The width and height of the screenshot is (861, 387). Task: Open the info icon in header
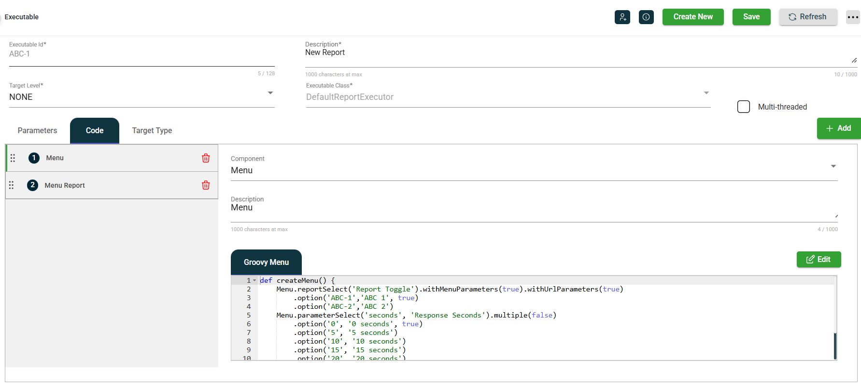pyautogui.click(x=646, y=17)
